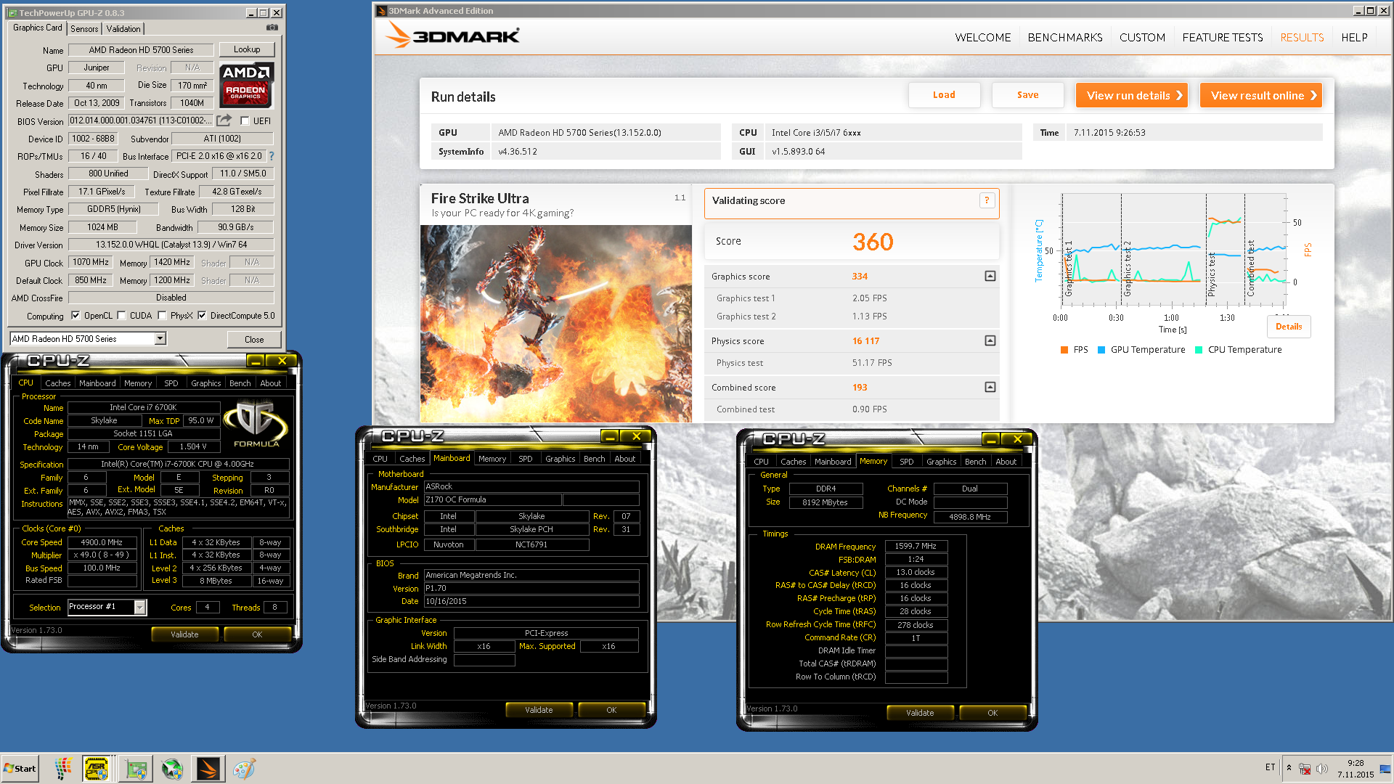1394x784 pixels.
Task: Click the BIOS share/export icon in GPU-Z
Action: pyautogui.click(x=224, y=121)
